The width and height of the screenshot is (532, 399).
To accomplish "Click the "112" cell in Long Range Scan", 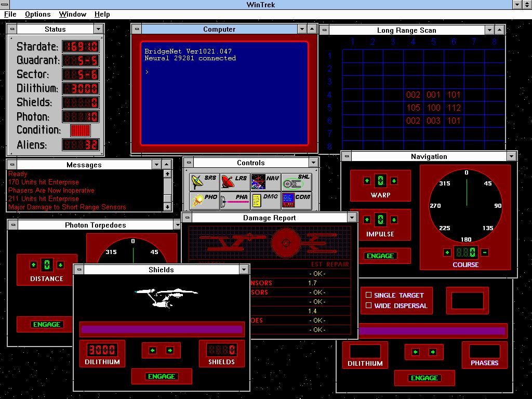I will (454, 108).
